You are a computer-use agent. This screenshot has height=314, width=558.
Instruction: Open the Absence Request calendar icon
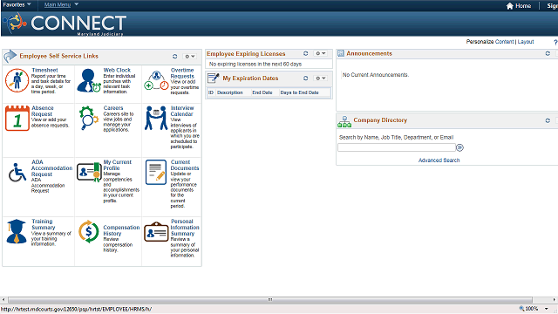[17, 119]
